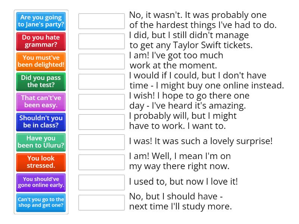
Task: Click the green 'Did you pass the test?' tile
Action: click(x=41, y=82)
